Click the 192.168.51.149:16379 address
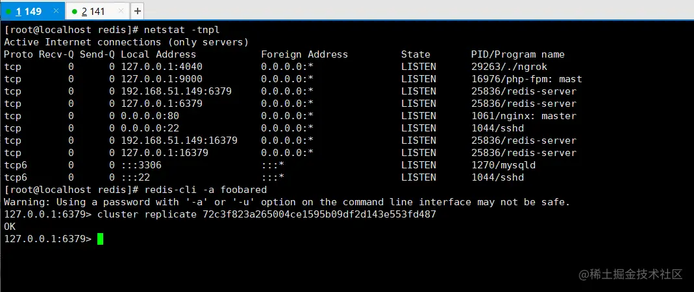 (179, 140)
